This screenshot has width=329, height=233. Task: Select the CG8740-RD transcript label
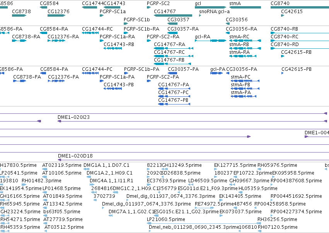pos(285,45)
